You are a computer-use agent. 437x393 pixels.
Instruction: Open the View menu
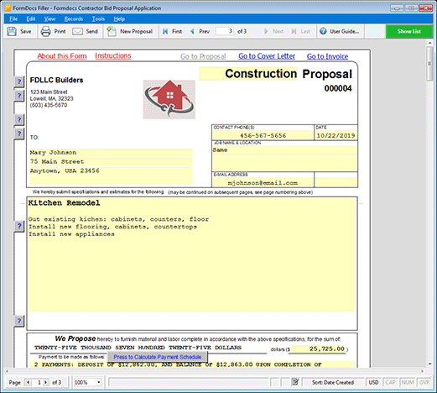49,18
